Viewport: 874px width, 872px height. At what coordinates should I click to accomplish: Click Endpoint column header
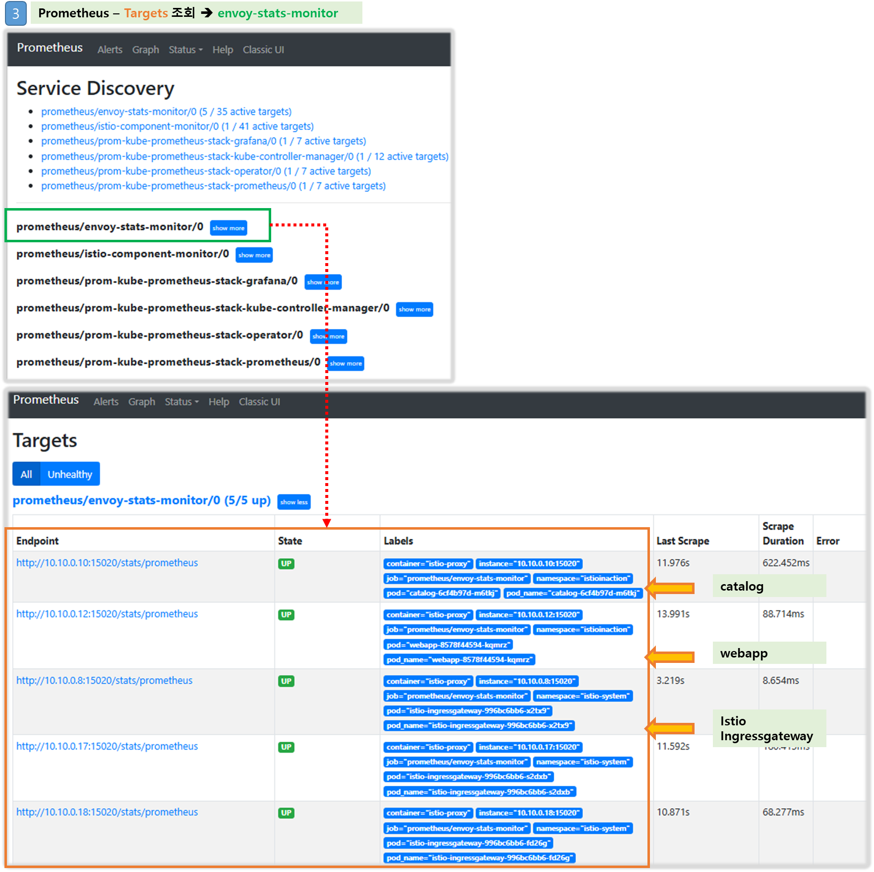37,541
